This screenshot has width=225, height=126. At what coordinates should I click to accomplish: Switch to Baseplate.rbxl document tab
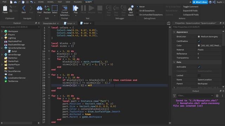pos(50,23)
